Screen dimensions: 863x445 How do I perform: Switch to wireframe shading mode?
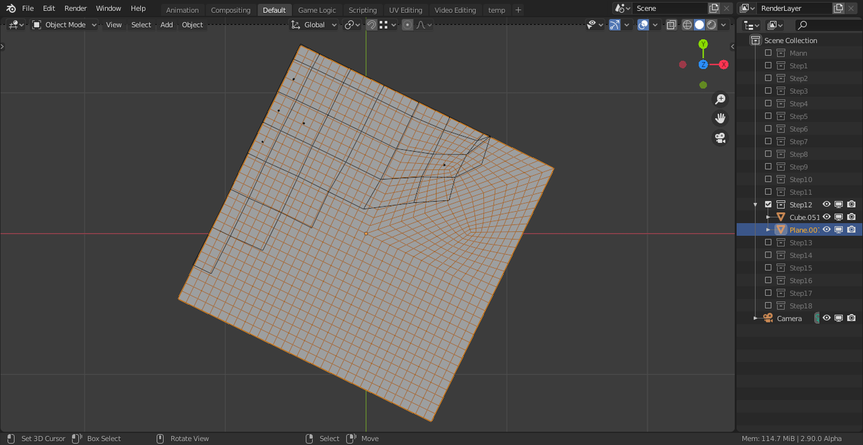coord(687,25)
